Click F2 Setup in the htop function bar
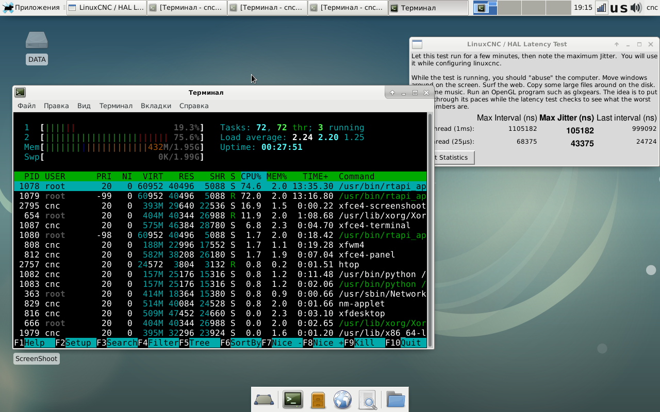This screenshot has height=412, width=660. coord(76,342)
